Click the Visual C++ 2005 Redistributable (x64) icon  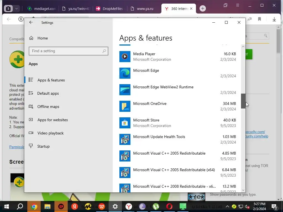[x=125, y=173]
